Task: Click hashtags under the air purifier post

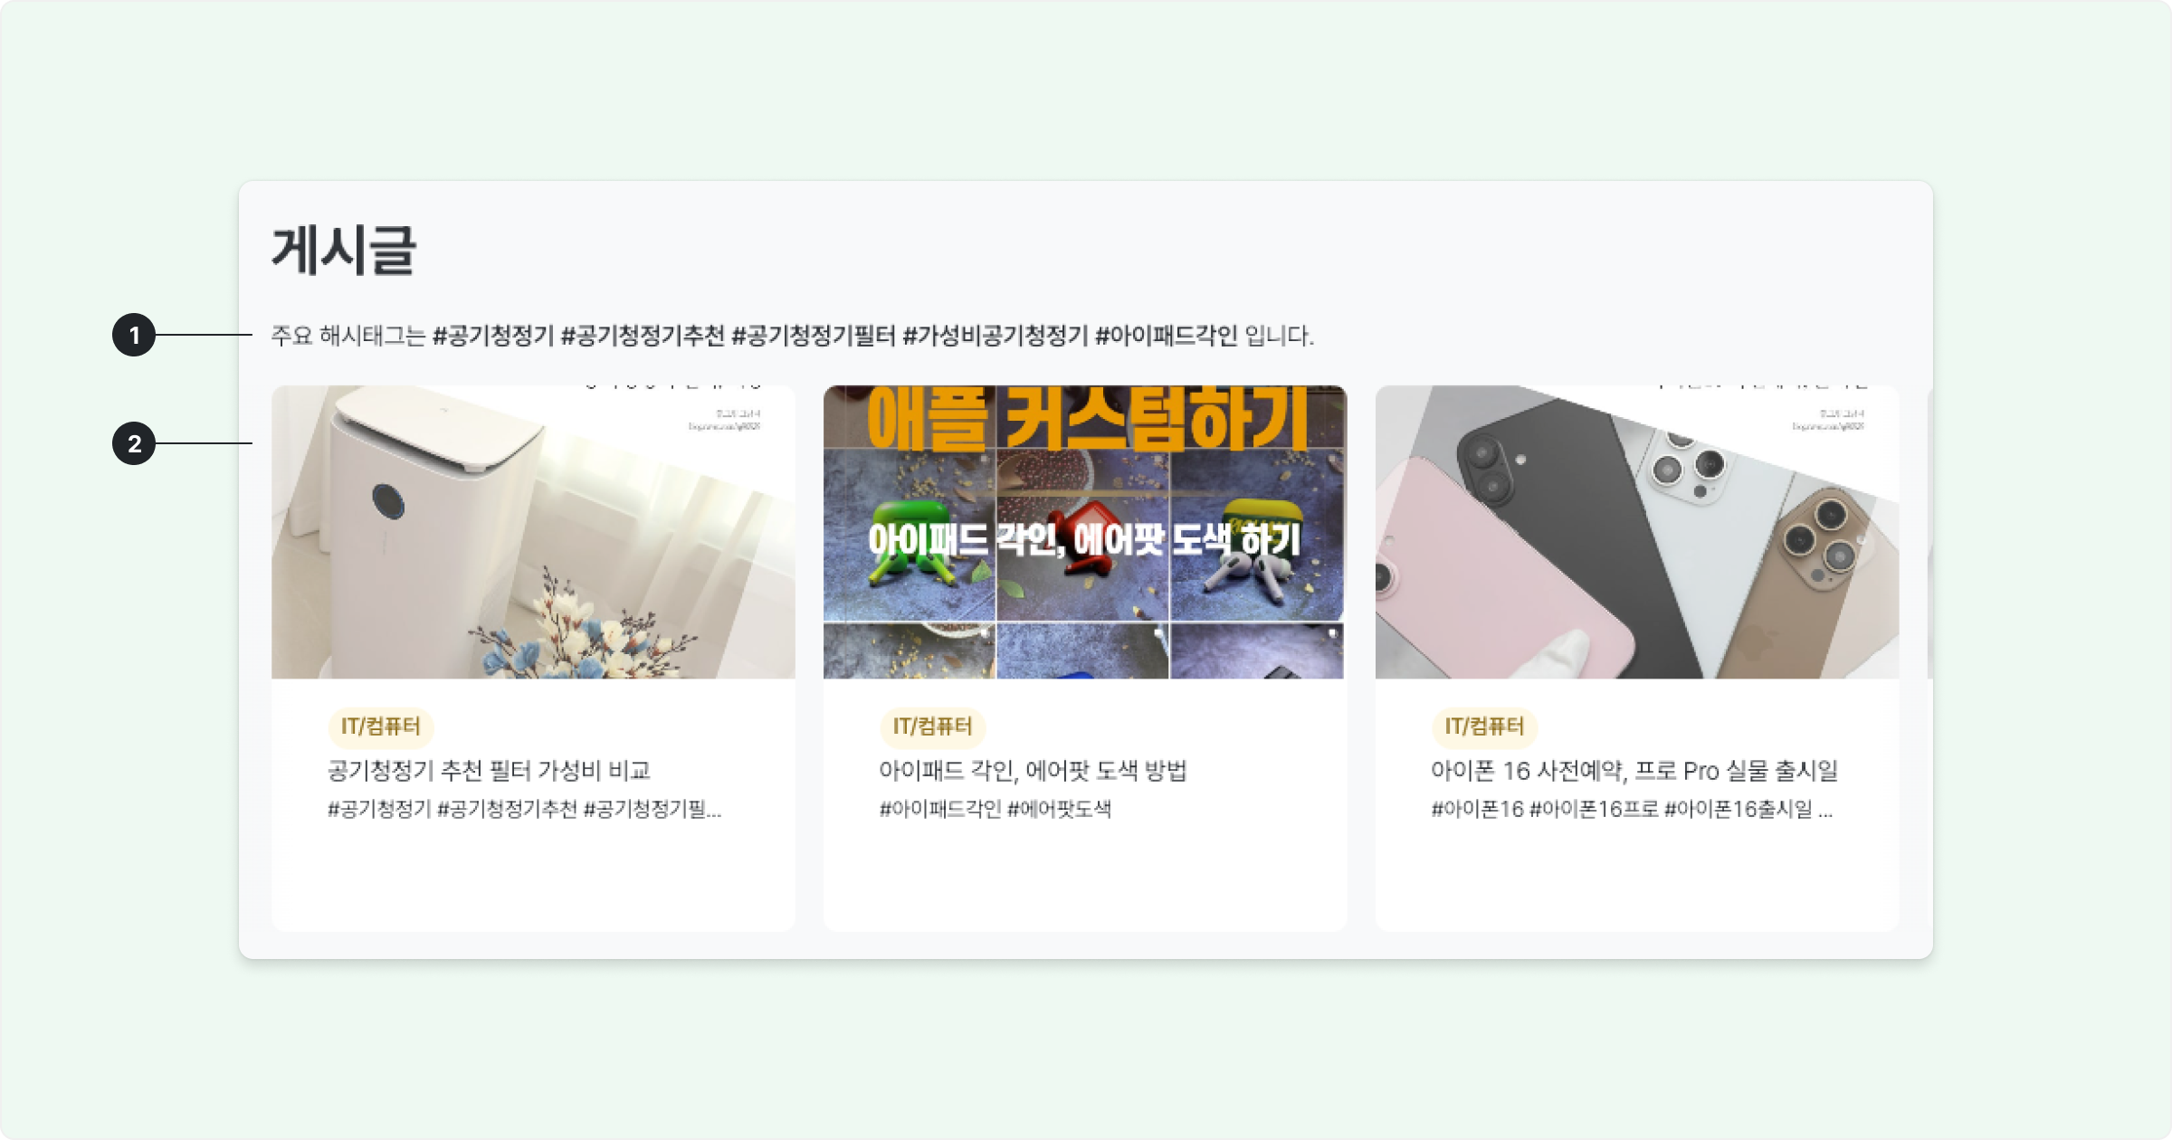Action: pos(525,809)
